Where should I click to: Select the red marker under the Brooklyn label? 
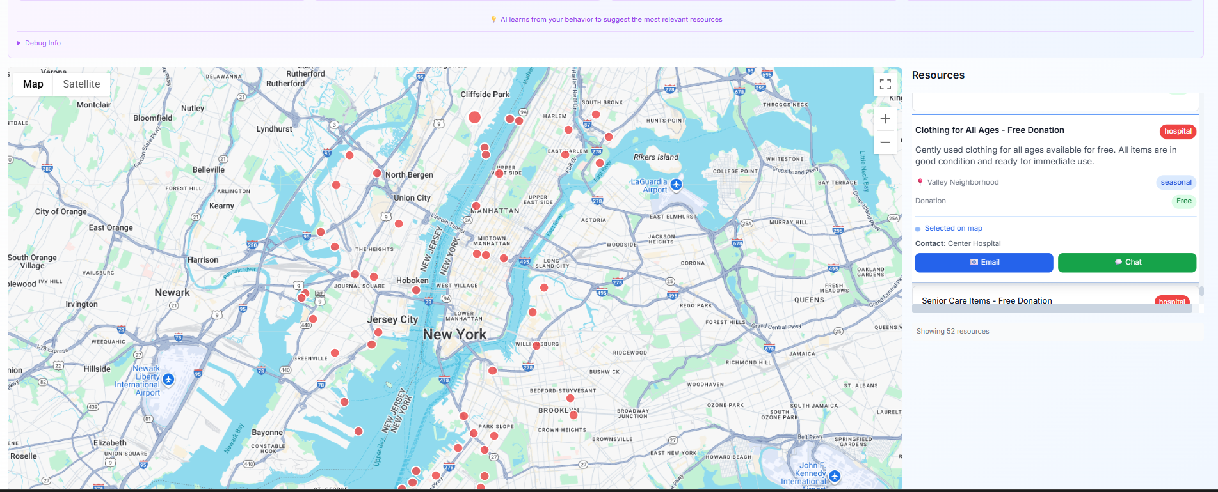coord(573,415)
